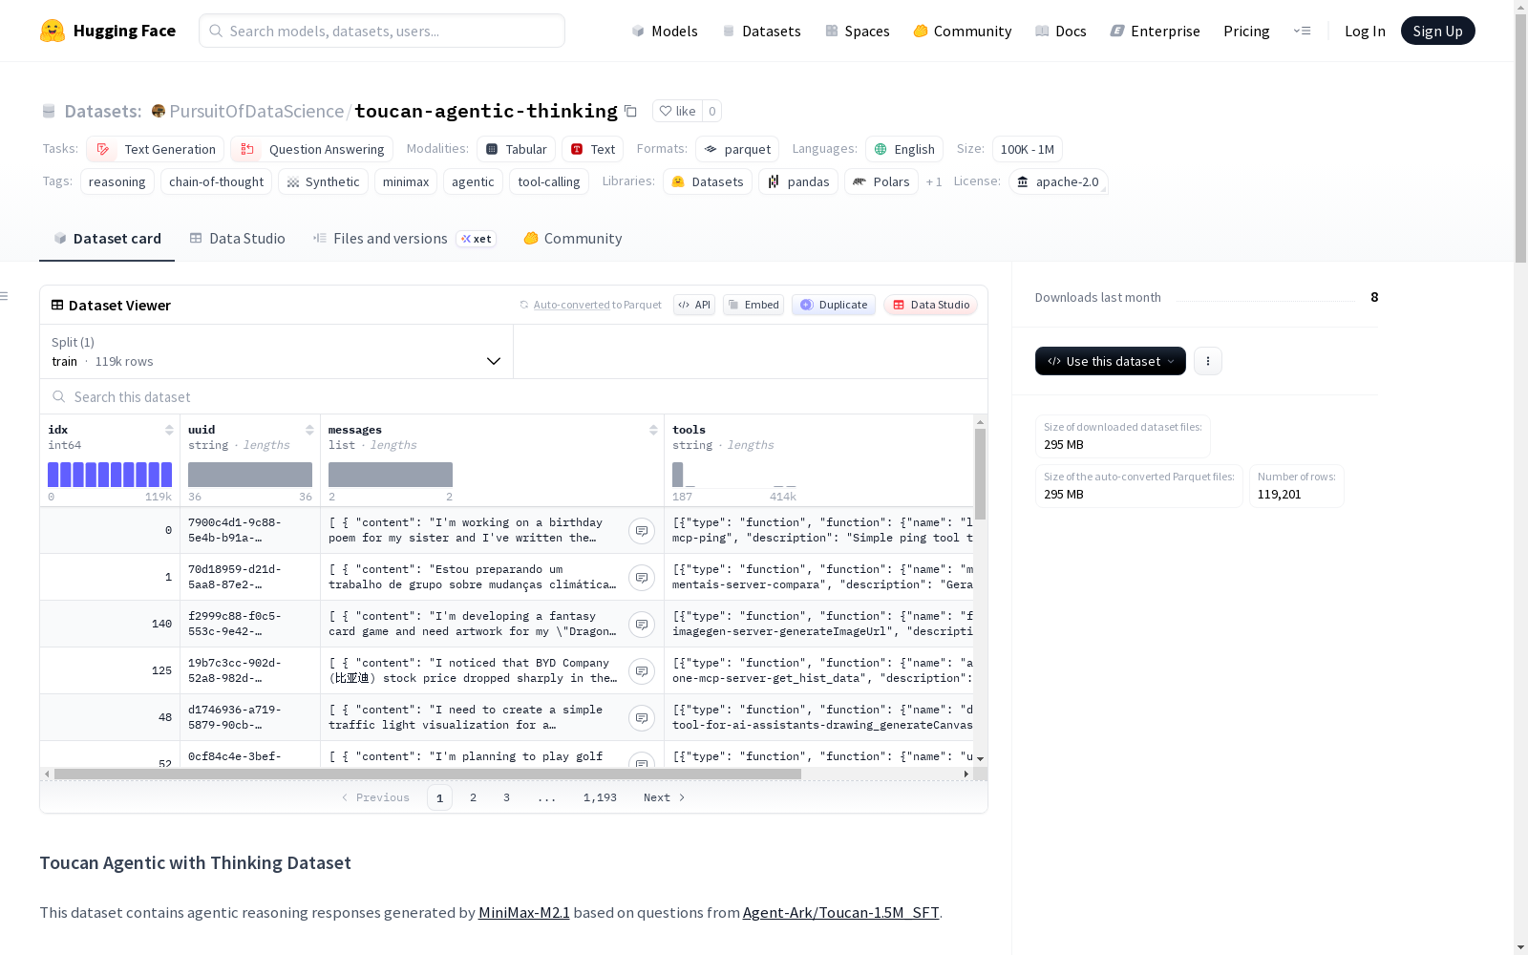
Task: Click the tool-calling tag
Action: pyautogui.click(x=549, y=181)
